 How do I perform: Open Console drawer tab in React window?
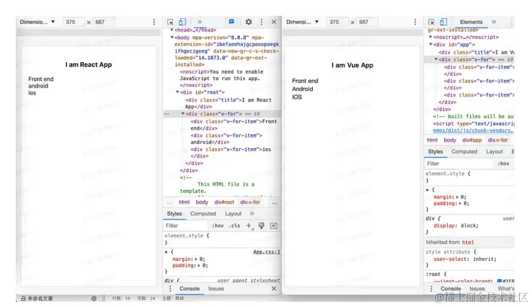coord(189,289)
